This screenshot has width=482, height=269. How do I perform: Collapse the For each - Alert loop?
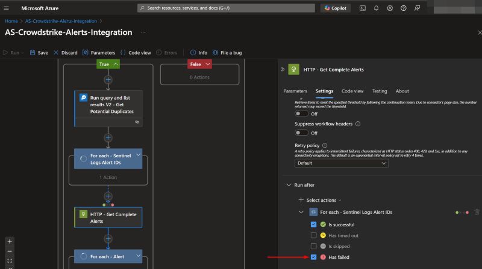[x=138, y=256]
